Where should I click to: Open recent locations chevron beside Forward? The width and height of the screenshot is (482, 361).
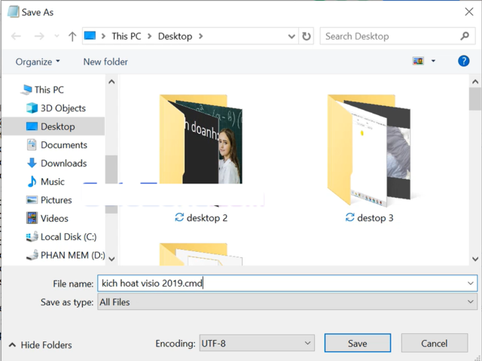tap(56, 36)
